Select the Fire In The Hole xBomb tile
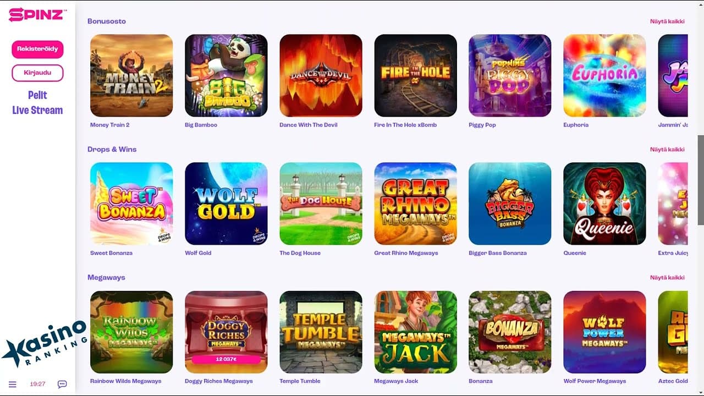This screenshot has width=704, height=396. (415, 75)
